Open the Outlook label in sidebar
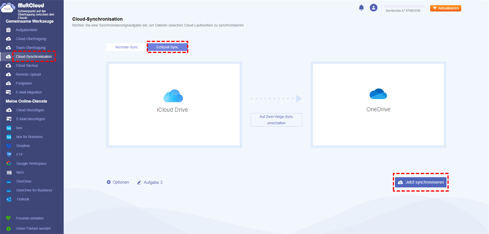Viewport: 489px width, 234px height. [23, 199]
